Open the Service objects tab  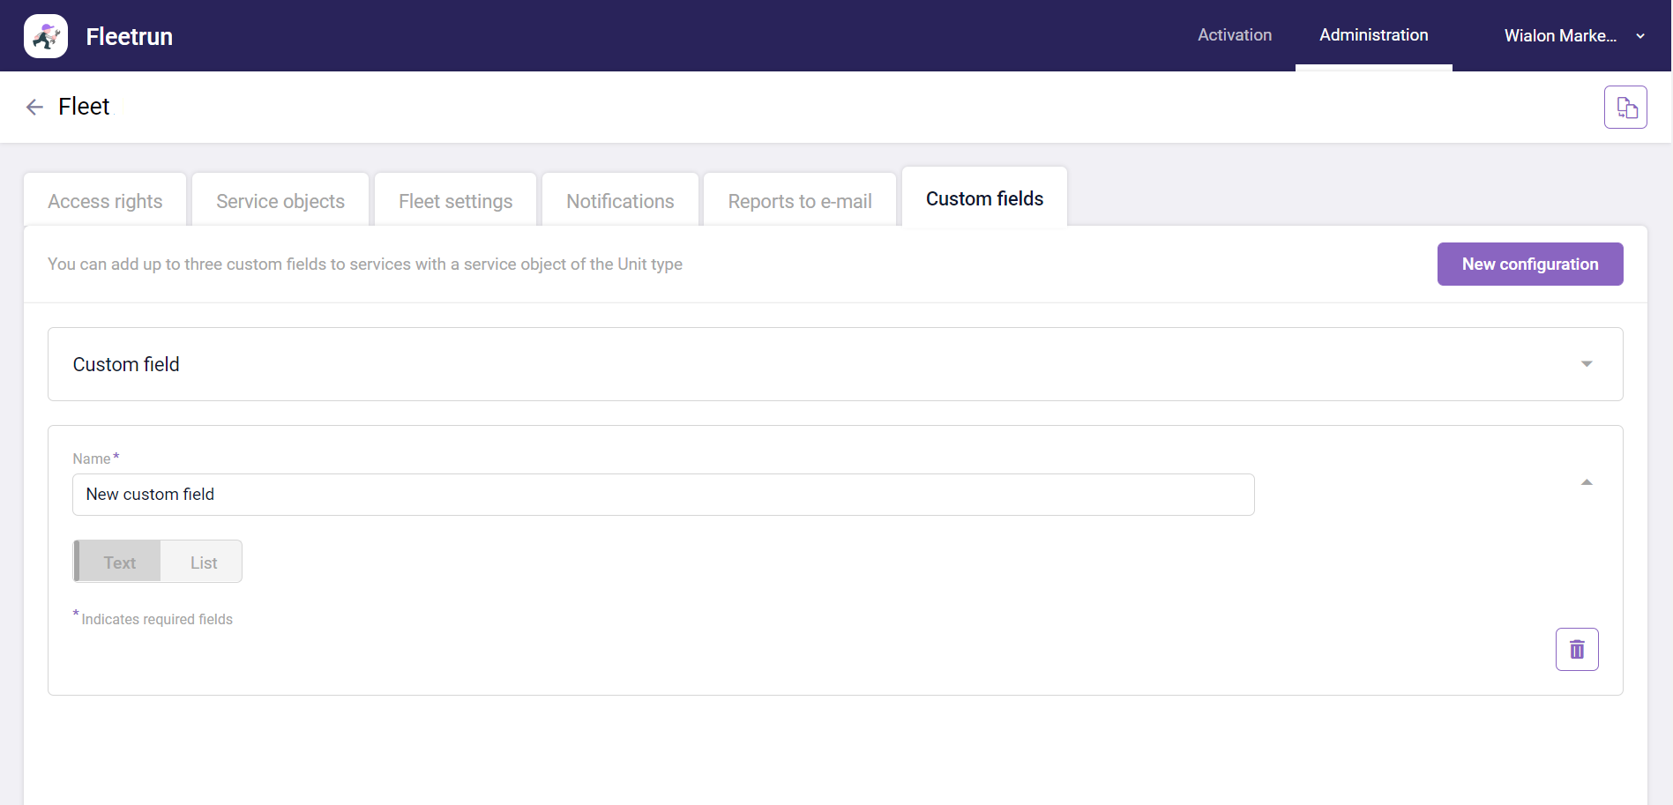tap(280, 201)
